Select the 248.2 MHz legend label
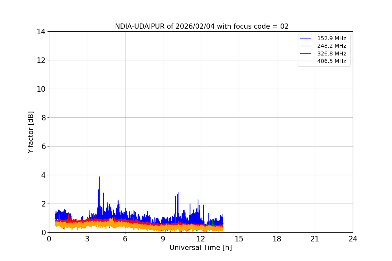The width and height of the screenshot is (392, 261). point(332,46)
